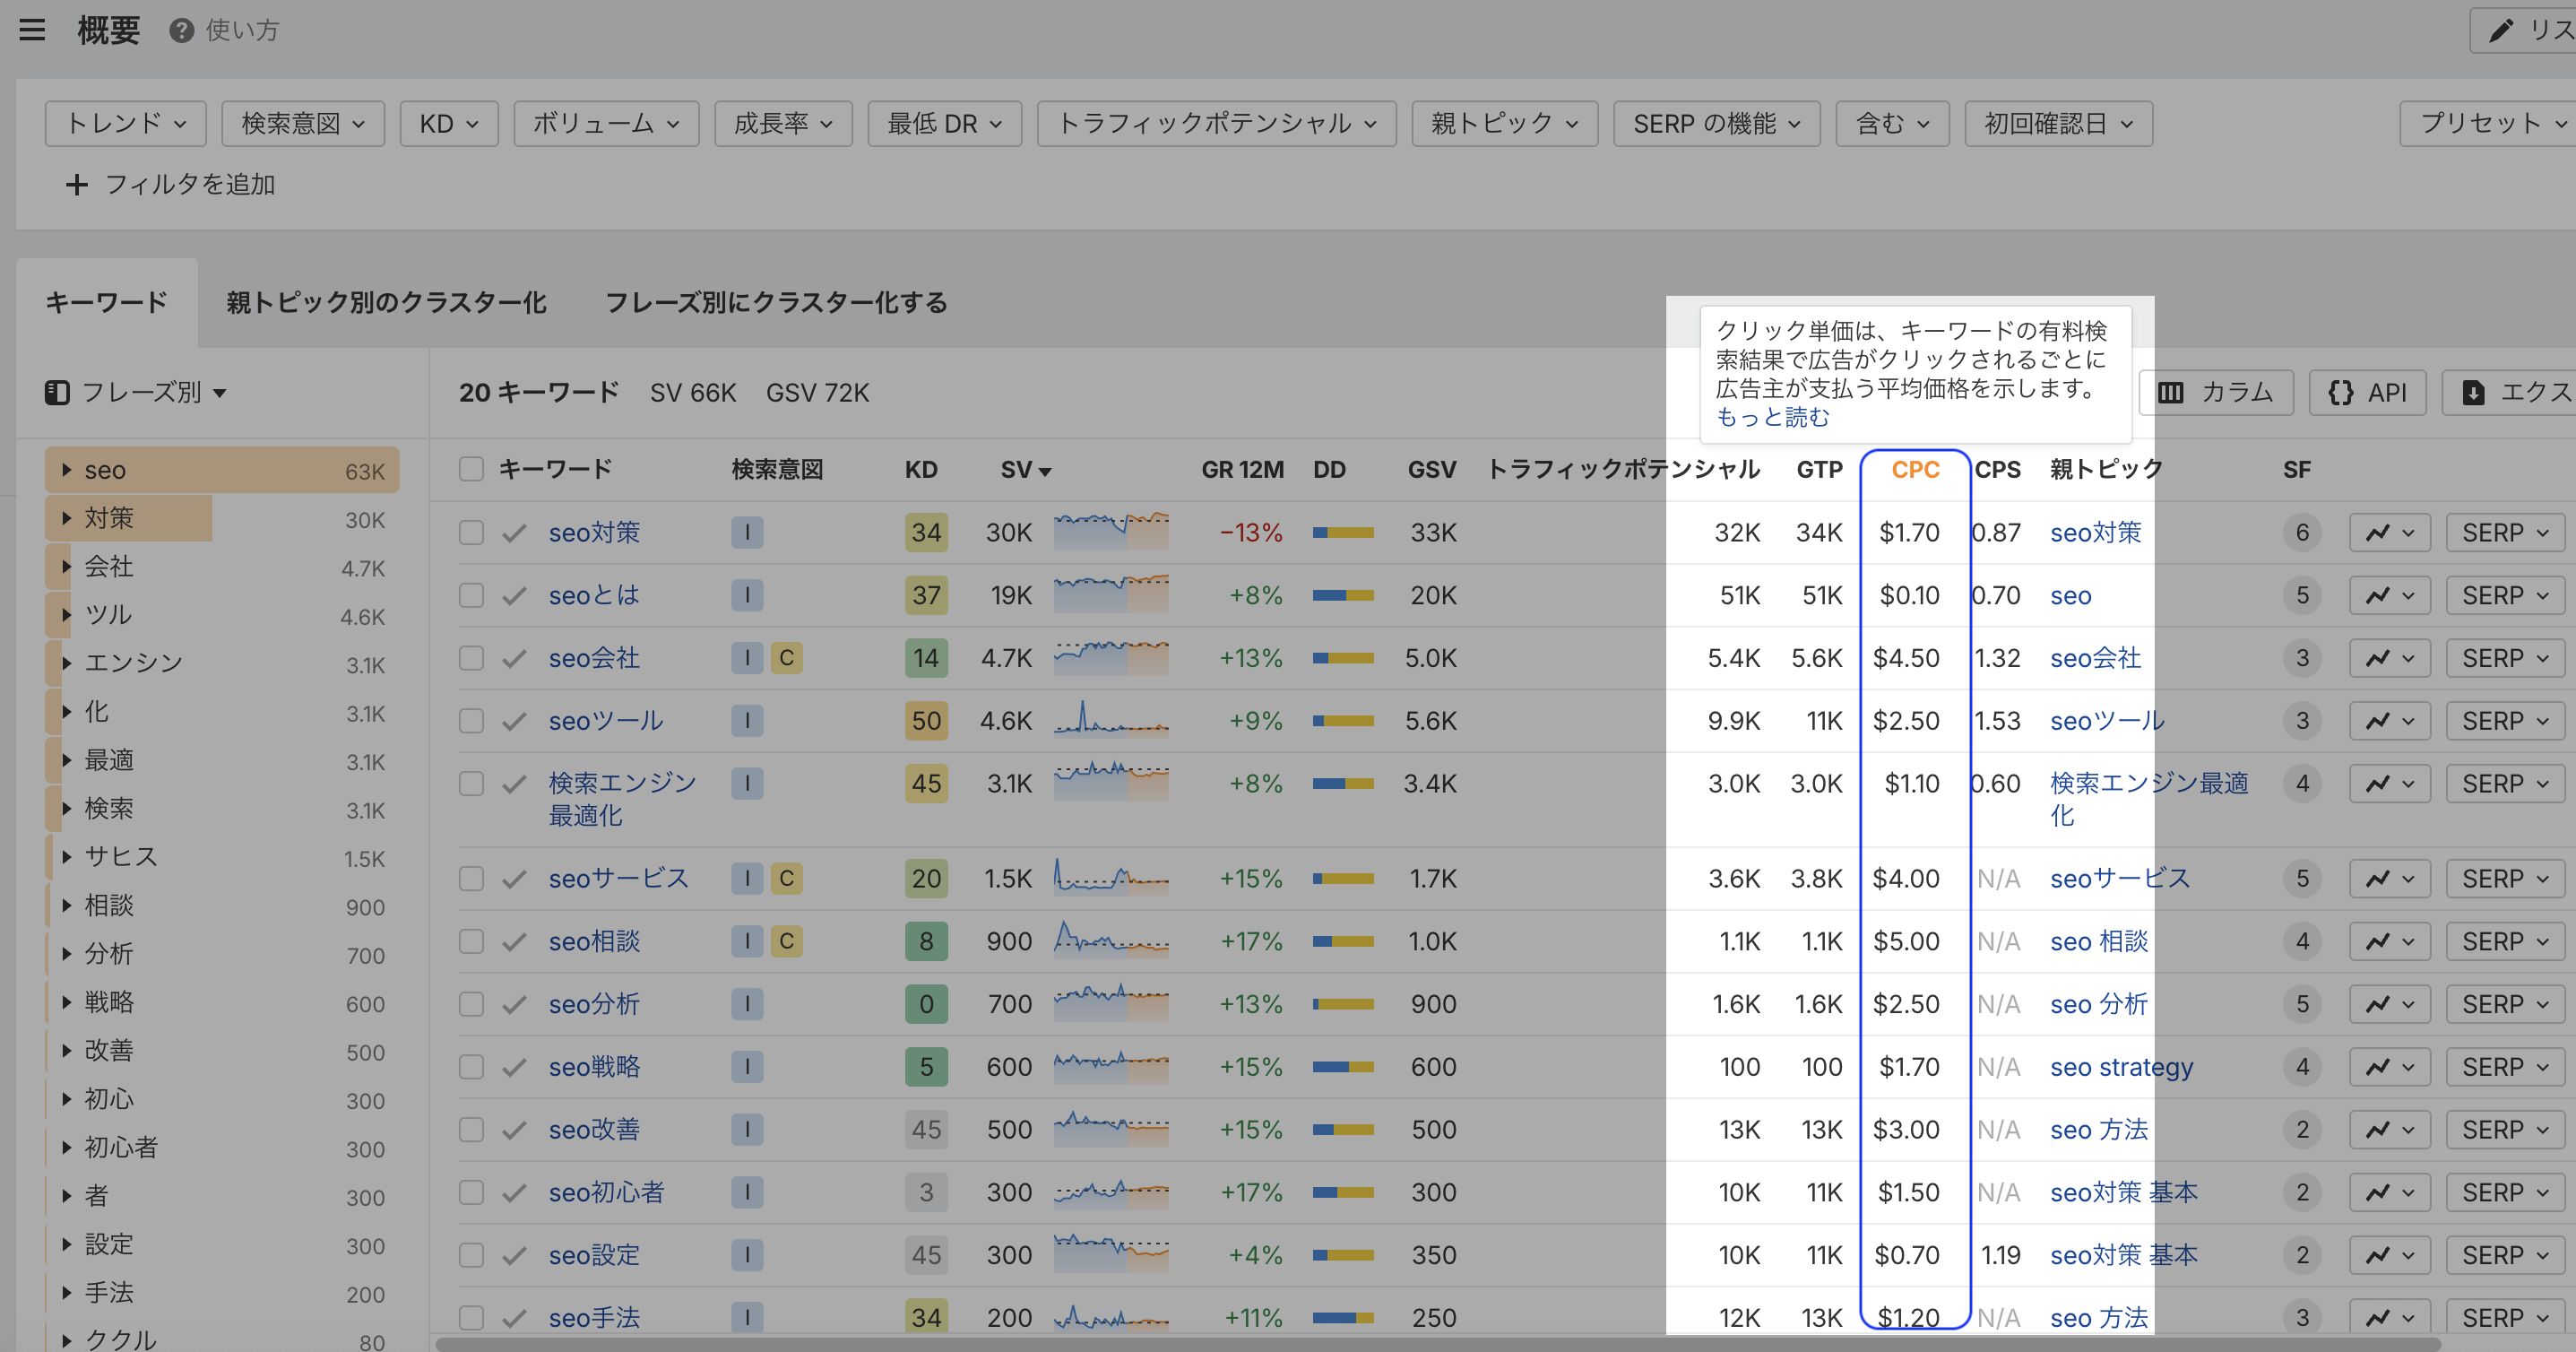The width and height of the screenshot is (2576, 1352).
Task: Click the plus icon フィルタを追加
Action: (76, 185)
